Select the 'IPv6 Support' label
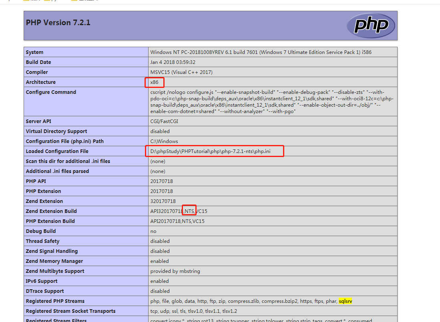The height and width of the screenshot is (322, 440). tap(42, 281)
